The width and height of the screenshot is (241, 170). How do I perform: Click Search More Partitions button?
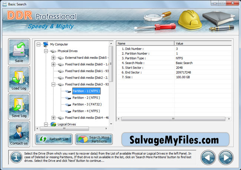point(94,139)
